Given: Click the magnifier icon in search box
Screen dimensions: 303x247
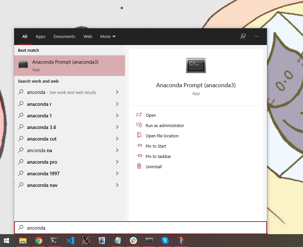Looking at the screenshot, I should click(x=21, y=228).
